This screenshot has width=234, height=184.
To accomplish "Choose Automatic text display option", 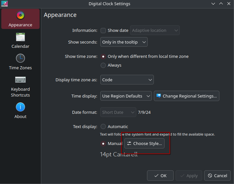I will [103, 126].
